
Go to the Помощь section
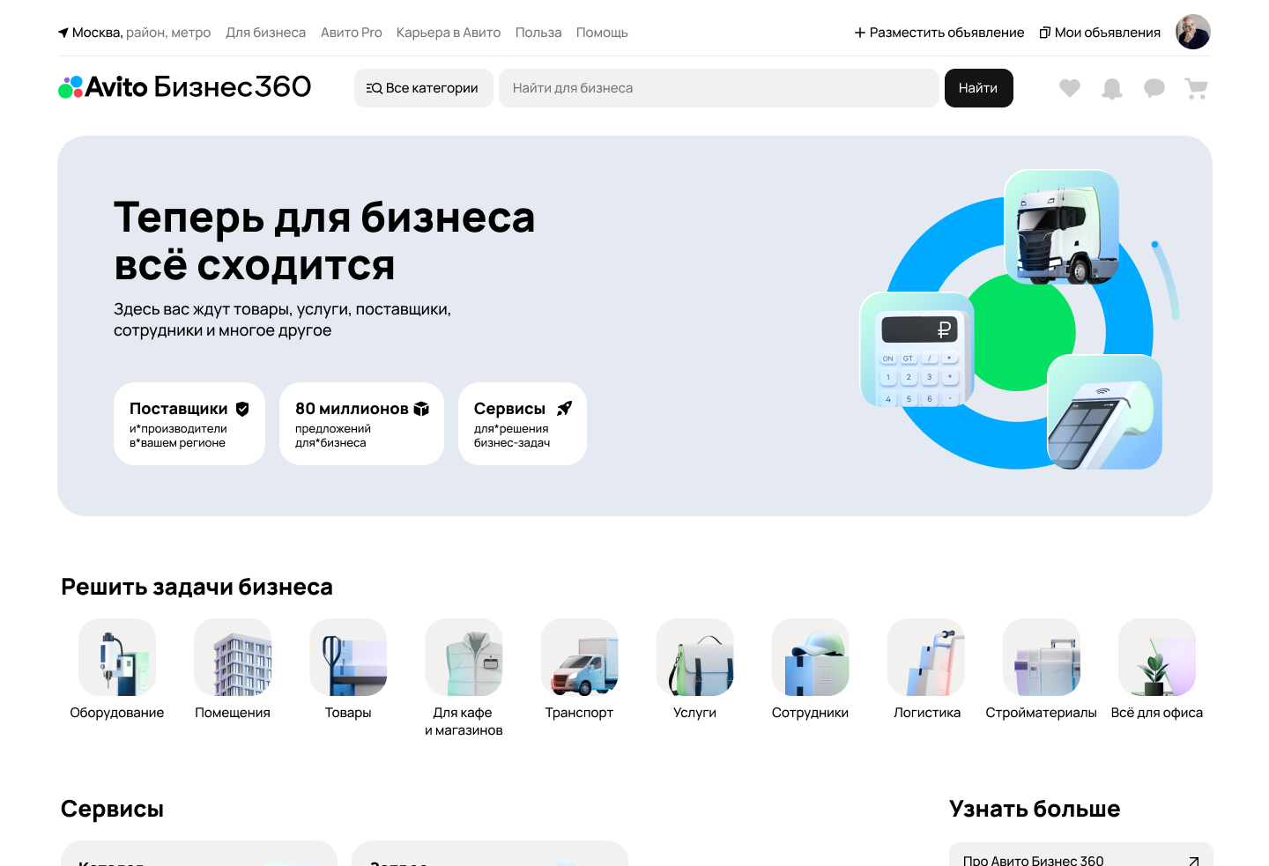point(602,32)
